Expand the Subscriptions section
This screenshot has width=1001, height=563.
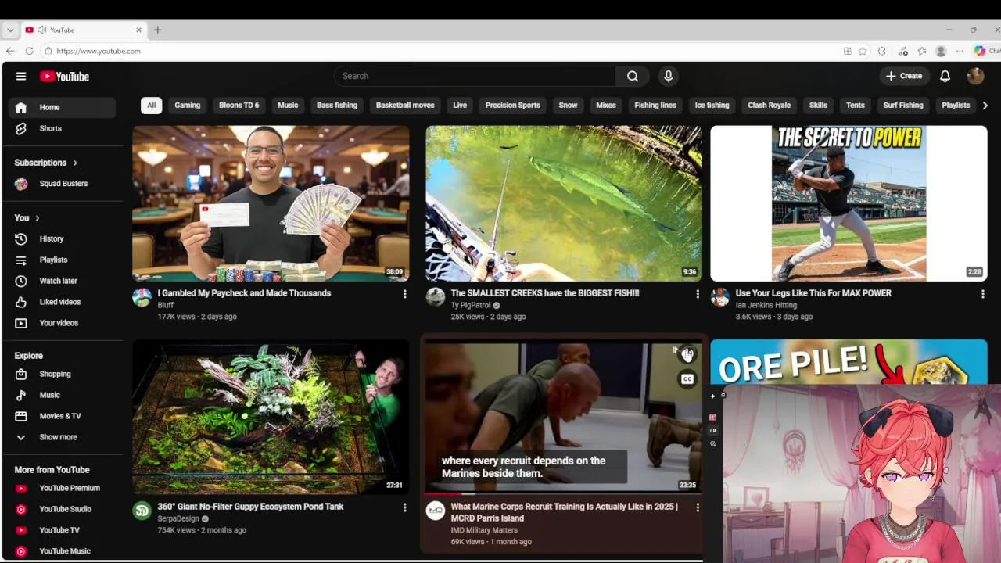(46, 163)
